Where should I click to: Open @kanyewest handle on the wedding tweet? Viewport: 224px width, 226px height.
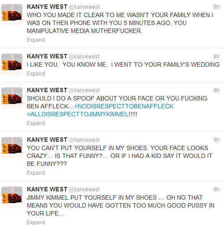click(x=84, y=57)
